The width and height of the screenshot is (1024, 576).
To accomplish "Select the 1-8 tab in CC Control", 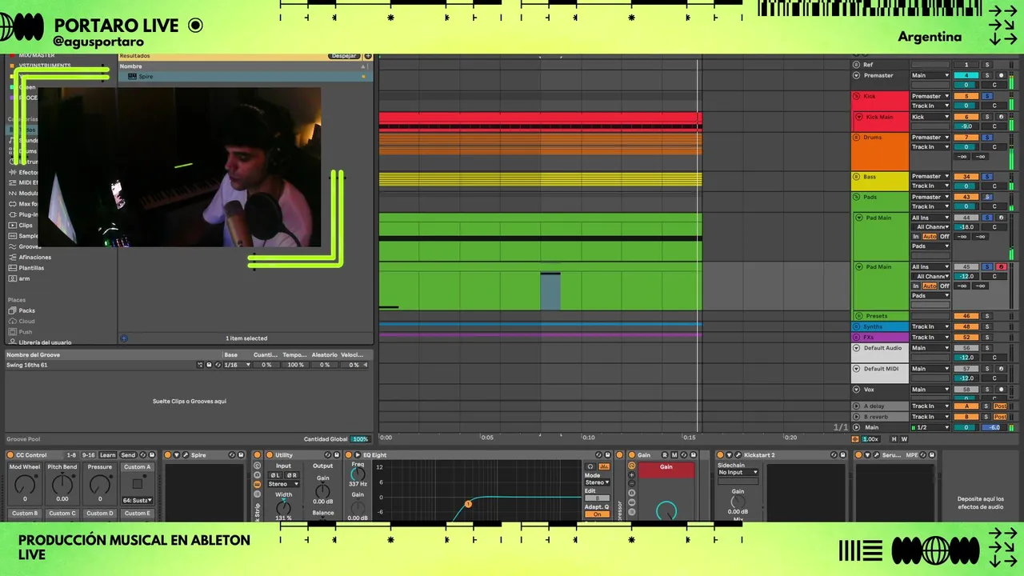I will click(x=71, y=455).
